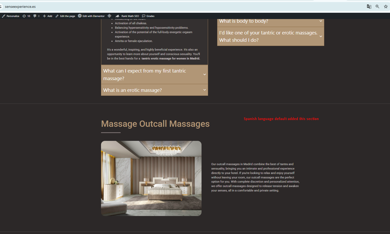Click the 'Massage Outcall Massages' heading
The width and height of the screenshot is (390, 234).
pos(155,124)
